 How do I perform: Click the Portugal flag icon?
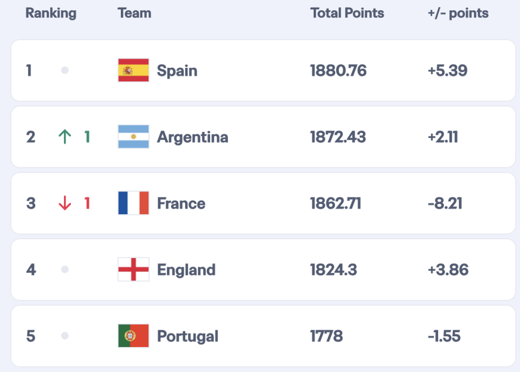click(133, 336)
